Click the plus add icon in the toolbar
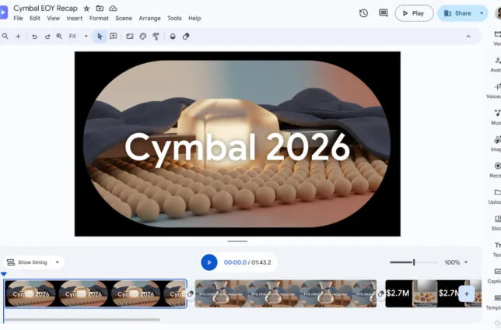 pyautogui.click(x=18, y=37)
